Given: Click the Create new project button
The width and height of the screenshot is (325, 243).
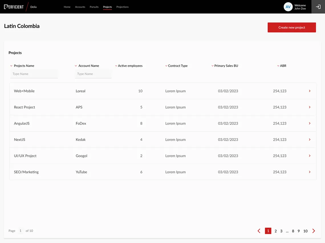Looking at the screenshot, I should pyautogui.click(x=292, y=27).
